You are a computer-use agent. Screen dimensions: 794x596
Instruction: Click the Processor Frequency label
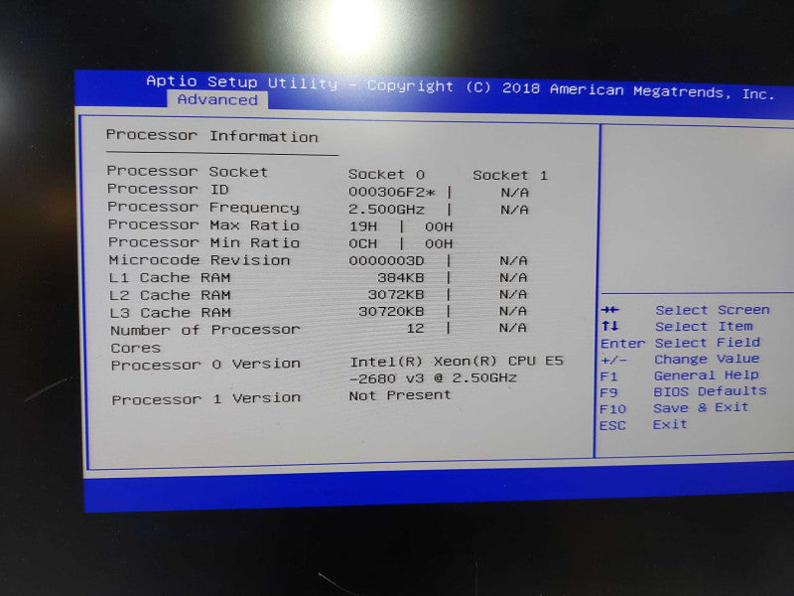(x=203, y=208)
